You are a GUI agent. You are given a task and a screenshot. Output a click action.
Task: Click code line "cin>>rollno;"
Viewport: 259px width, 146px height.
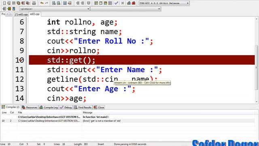click(73, 51)
